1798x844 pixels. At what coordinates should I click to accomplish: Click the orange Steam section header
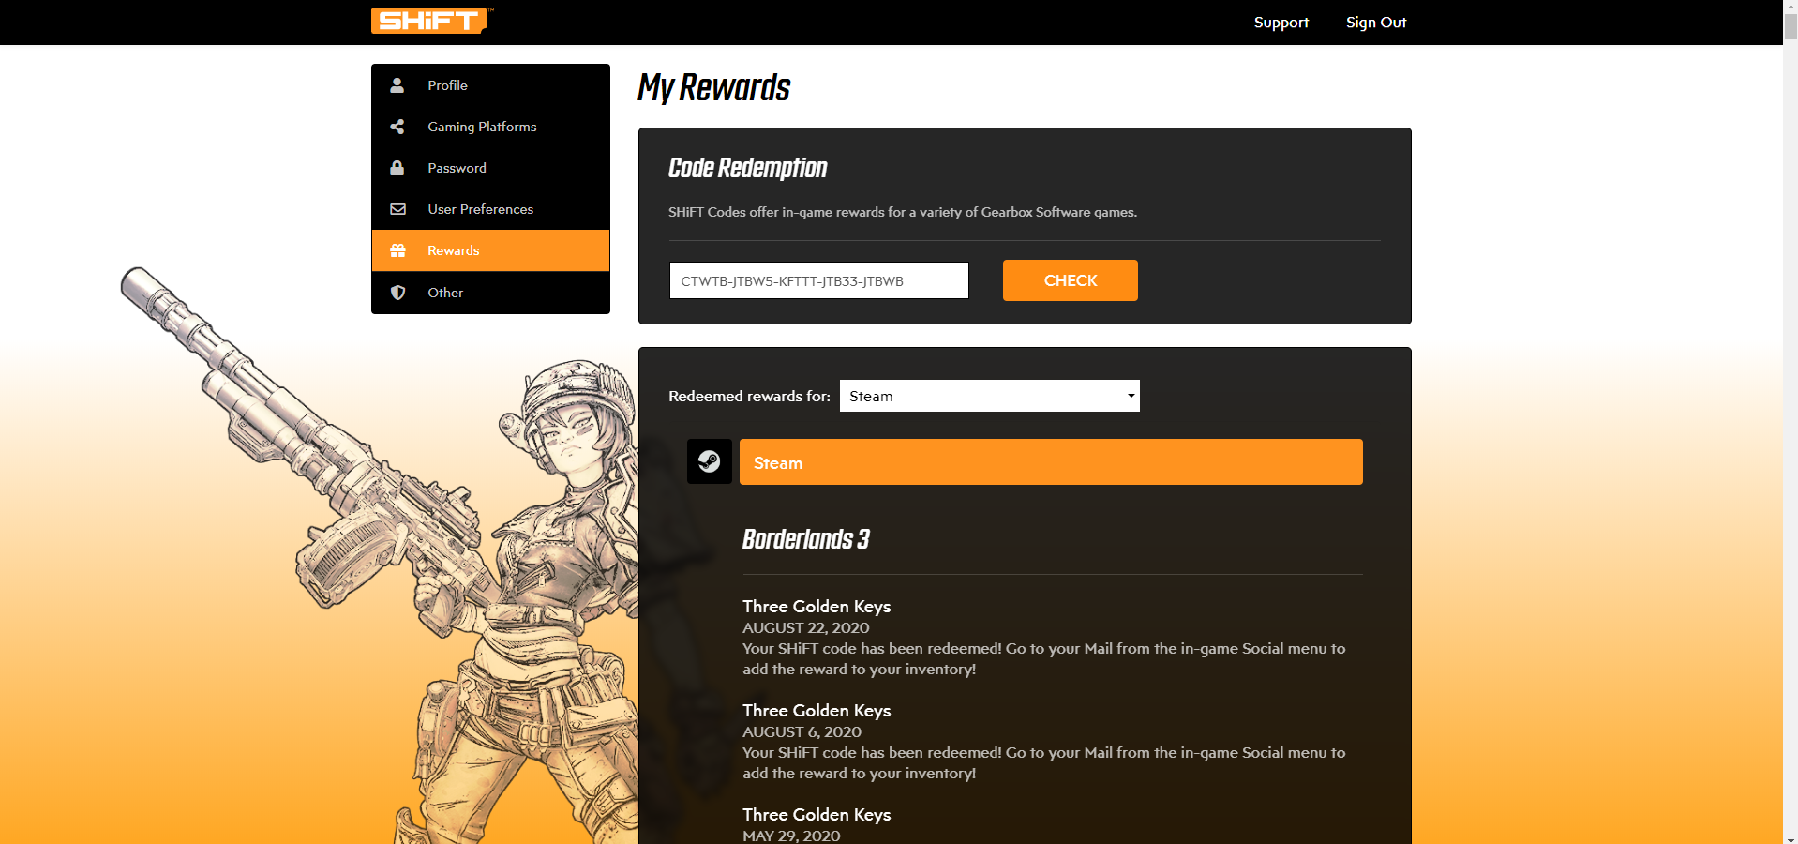click(1051, 462)
